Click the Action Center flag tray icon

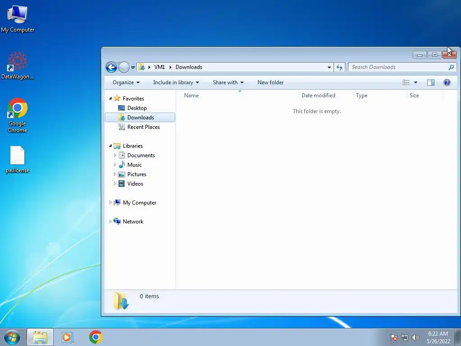click(394, 337)
